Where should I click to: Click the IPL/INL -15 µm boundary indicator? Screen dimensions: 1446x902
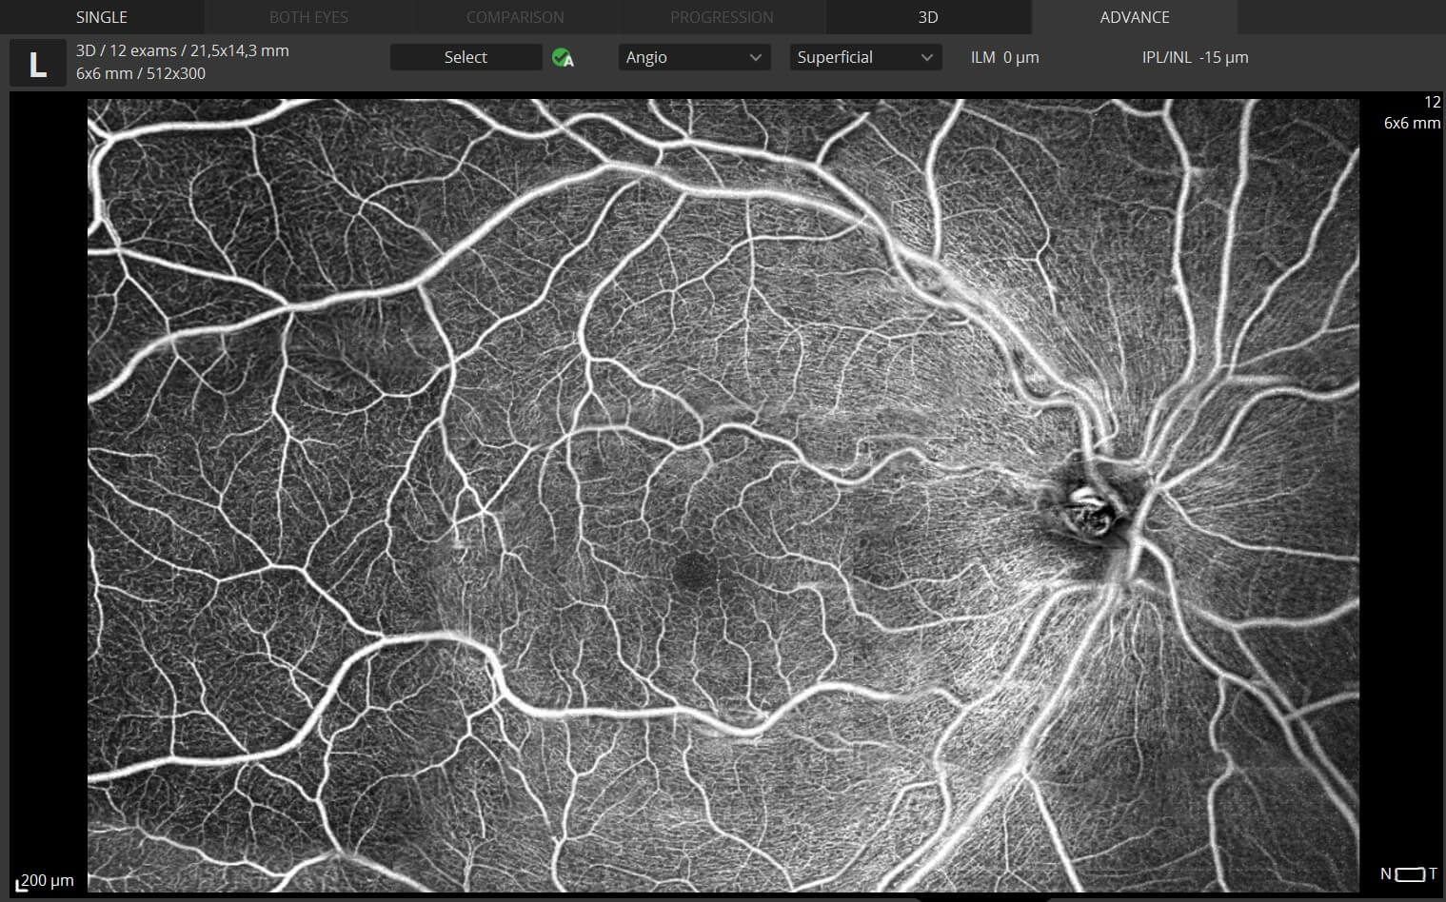tap(1197, 57)
